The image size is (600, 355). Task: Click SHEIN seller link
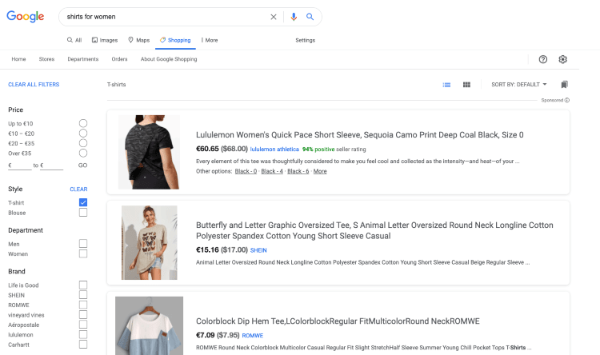258,250
